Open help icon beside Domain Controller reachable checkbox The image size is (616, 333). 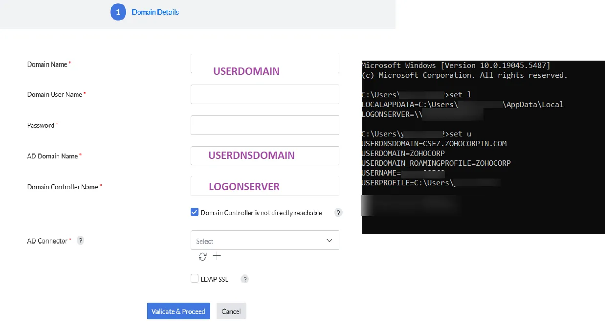338,213
